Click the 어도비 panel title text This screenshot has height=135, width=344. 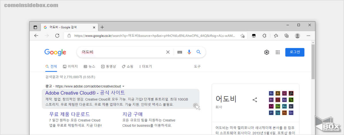[226, 99]
